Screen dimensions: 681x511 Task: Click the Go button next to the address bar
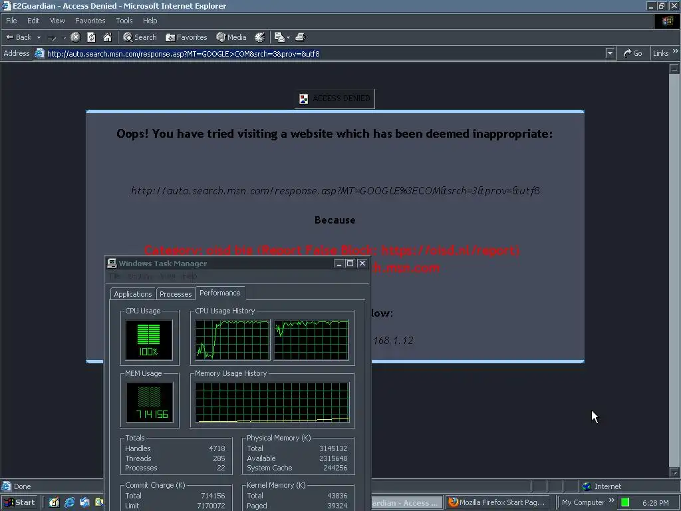(633, 53)
